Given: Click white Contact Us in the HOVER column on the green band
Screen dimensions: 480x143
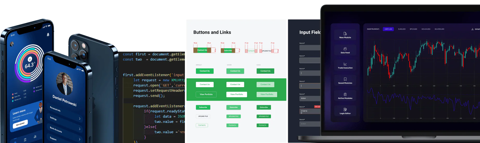Looking at the screenshot, I should pyautogui.click(x=235, y=84).
